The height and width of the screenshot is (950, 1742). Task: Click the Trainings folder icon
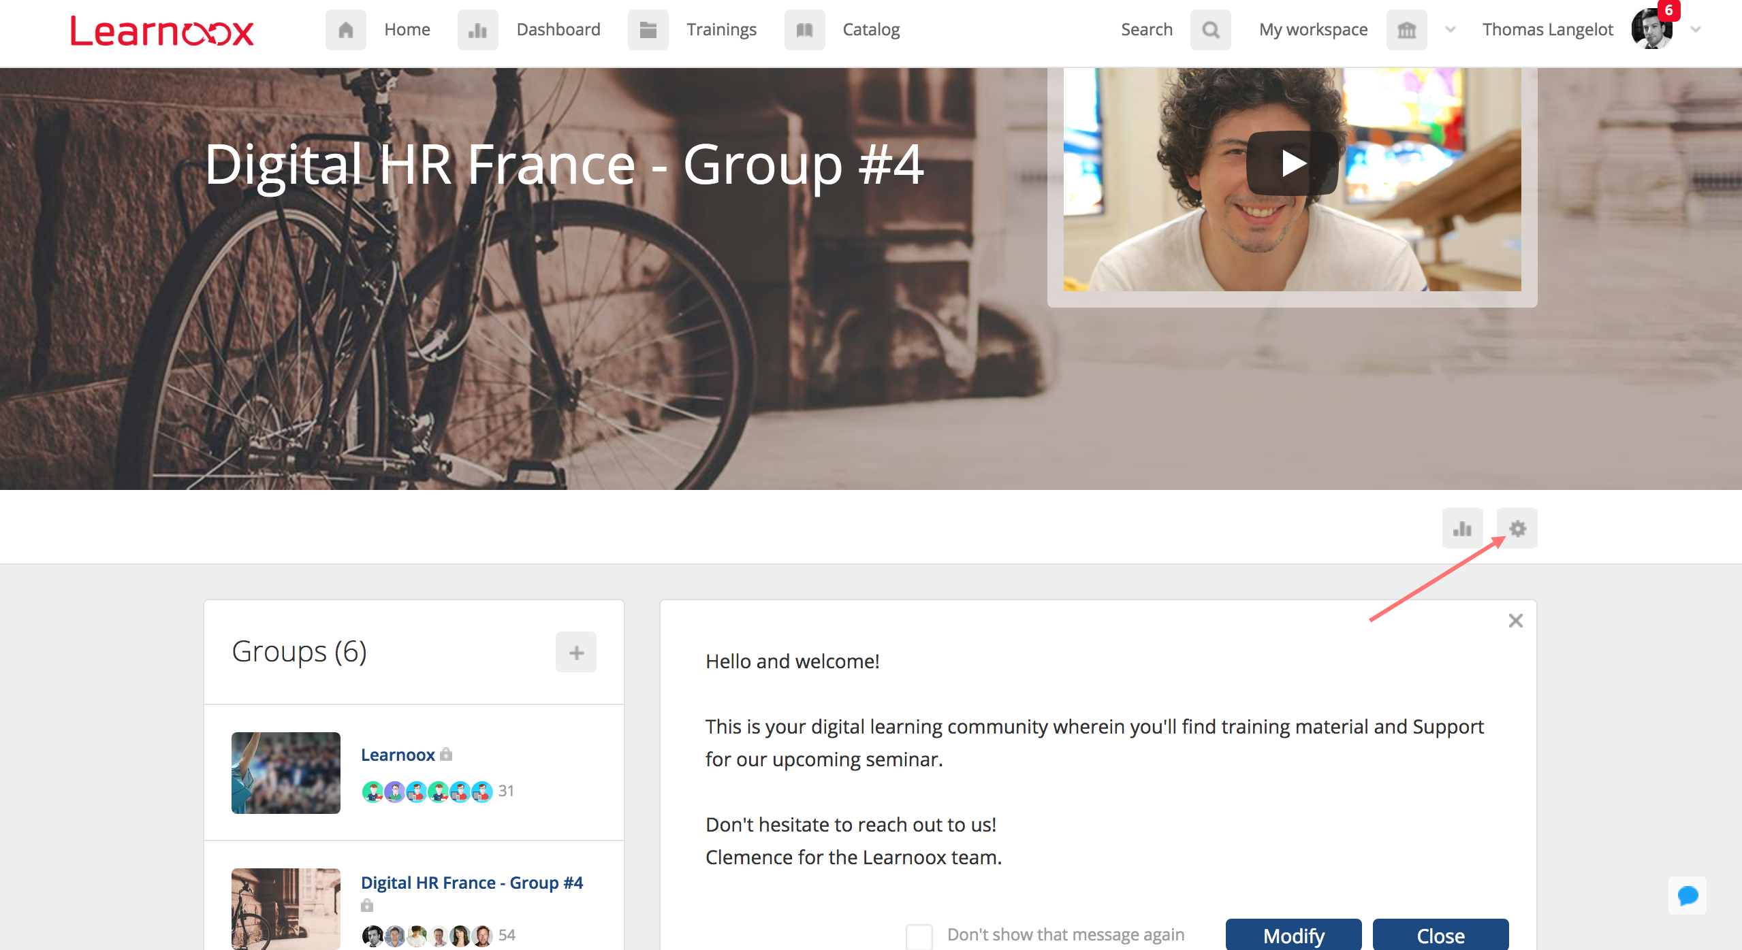coord(648,30)
